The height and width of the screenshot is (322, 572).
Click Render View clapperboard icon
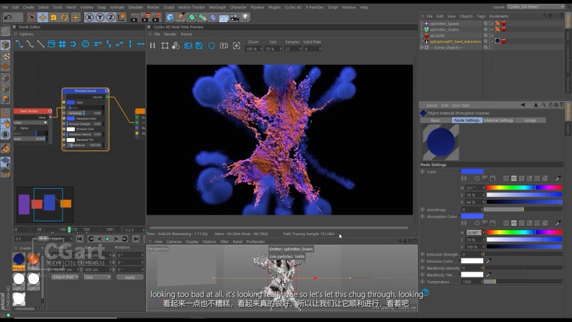(135, 17)
